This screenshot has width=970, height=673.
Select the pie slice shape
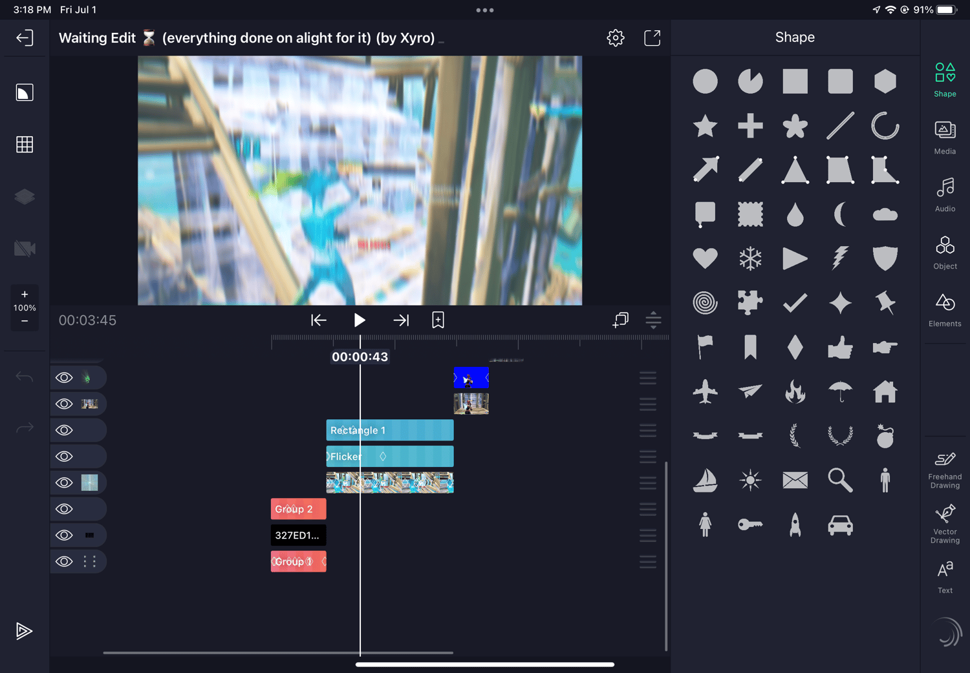[750, 81]
